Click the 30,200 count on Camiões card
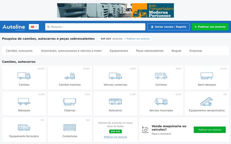This screenshot has width=231, height=144. 41,68
